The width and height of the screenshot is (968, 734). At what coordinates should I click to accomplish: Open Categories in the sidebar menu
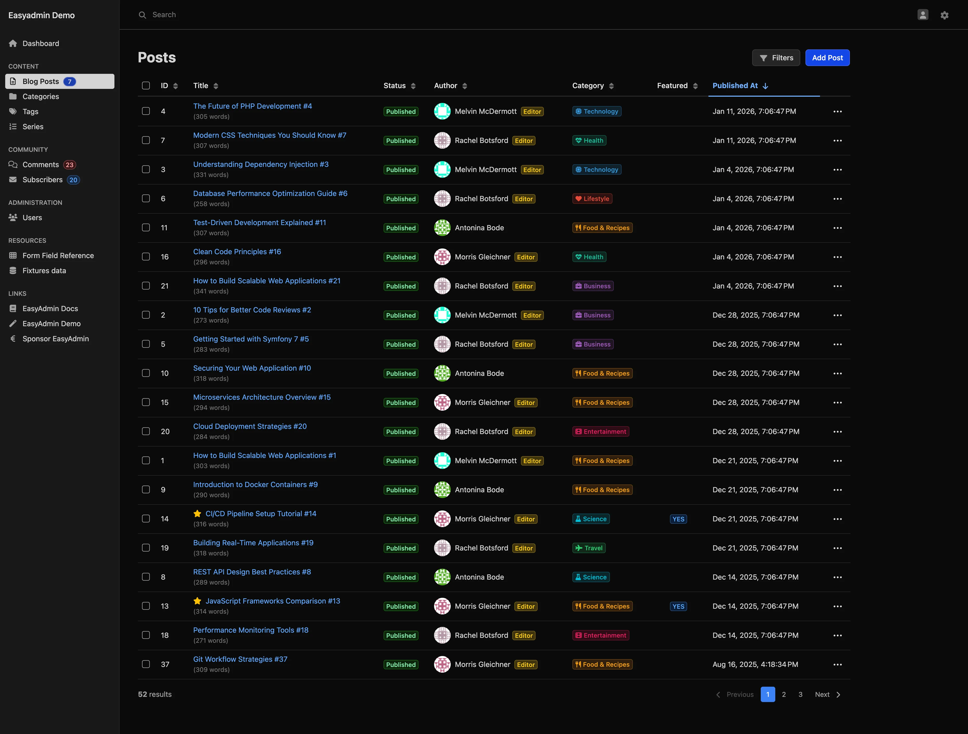[x=41, y=97]
